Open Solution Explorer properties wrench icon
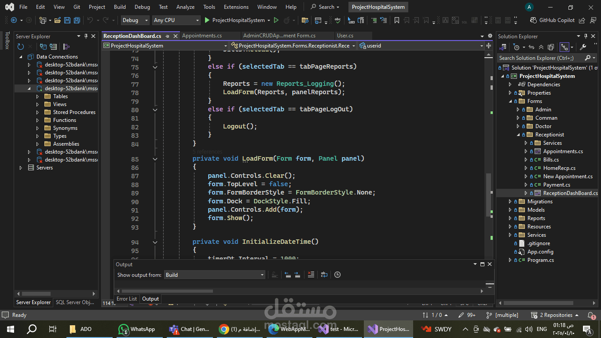 (x=583, y=47)
